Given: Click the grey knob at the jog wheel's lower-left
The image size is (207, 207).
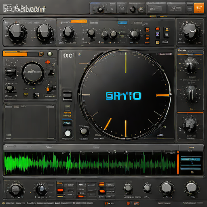Looking at the screenshot, I should pyautogui.click(x=84, y=131).
